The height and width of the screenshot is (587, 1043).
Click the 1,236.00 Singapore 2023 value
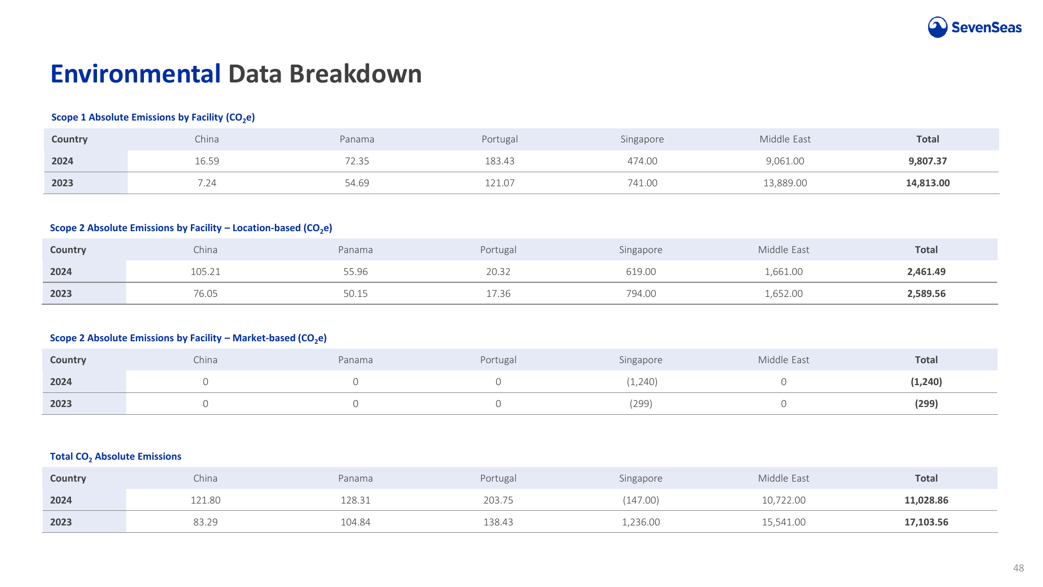pyautogui.click(x=641, y=522)
